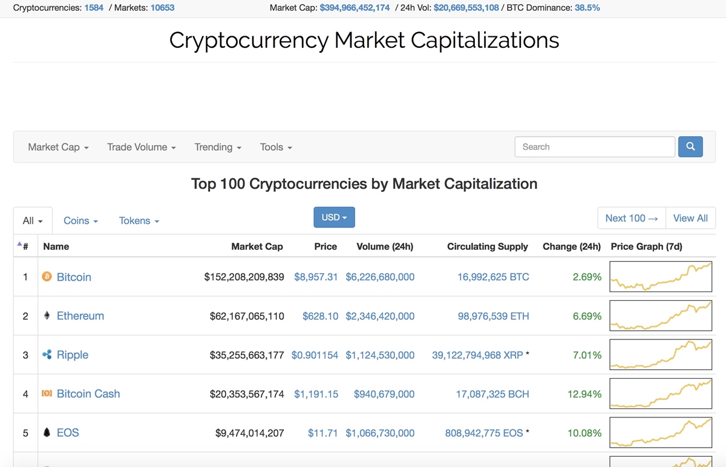Expand the Trending menu

pyautogui.click(x=218, y=147)
